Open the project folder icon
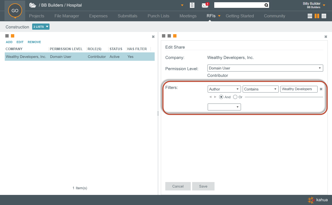This screenshot has width=332, height=205. point(33,5)
